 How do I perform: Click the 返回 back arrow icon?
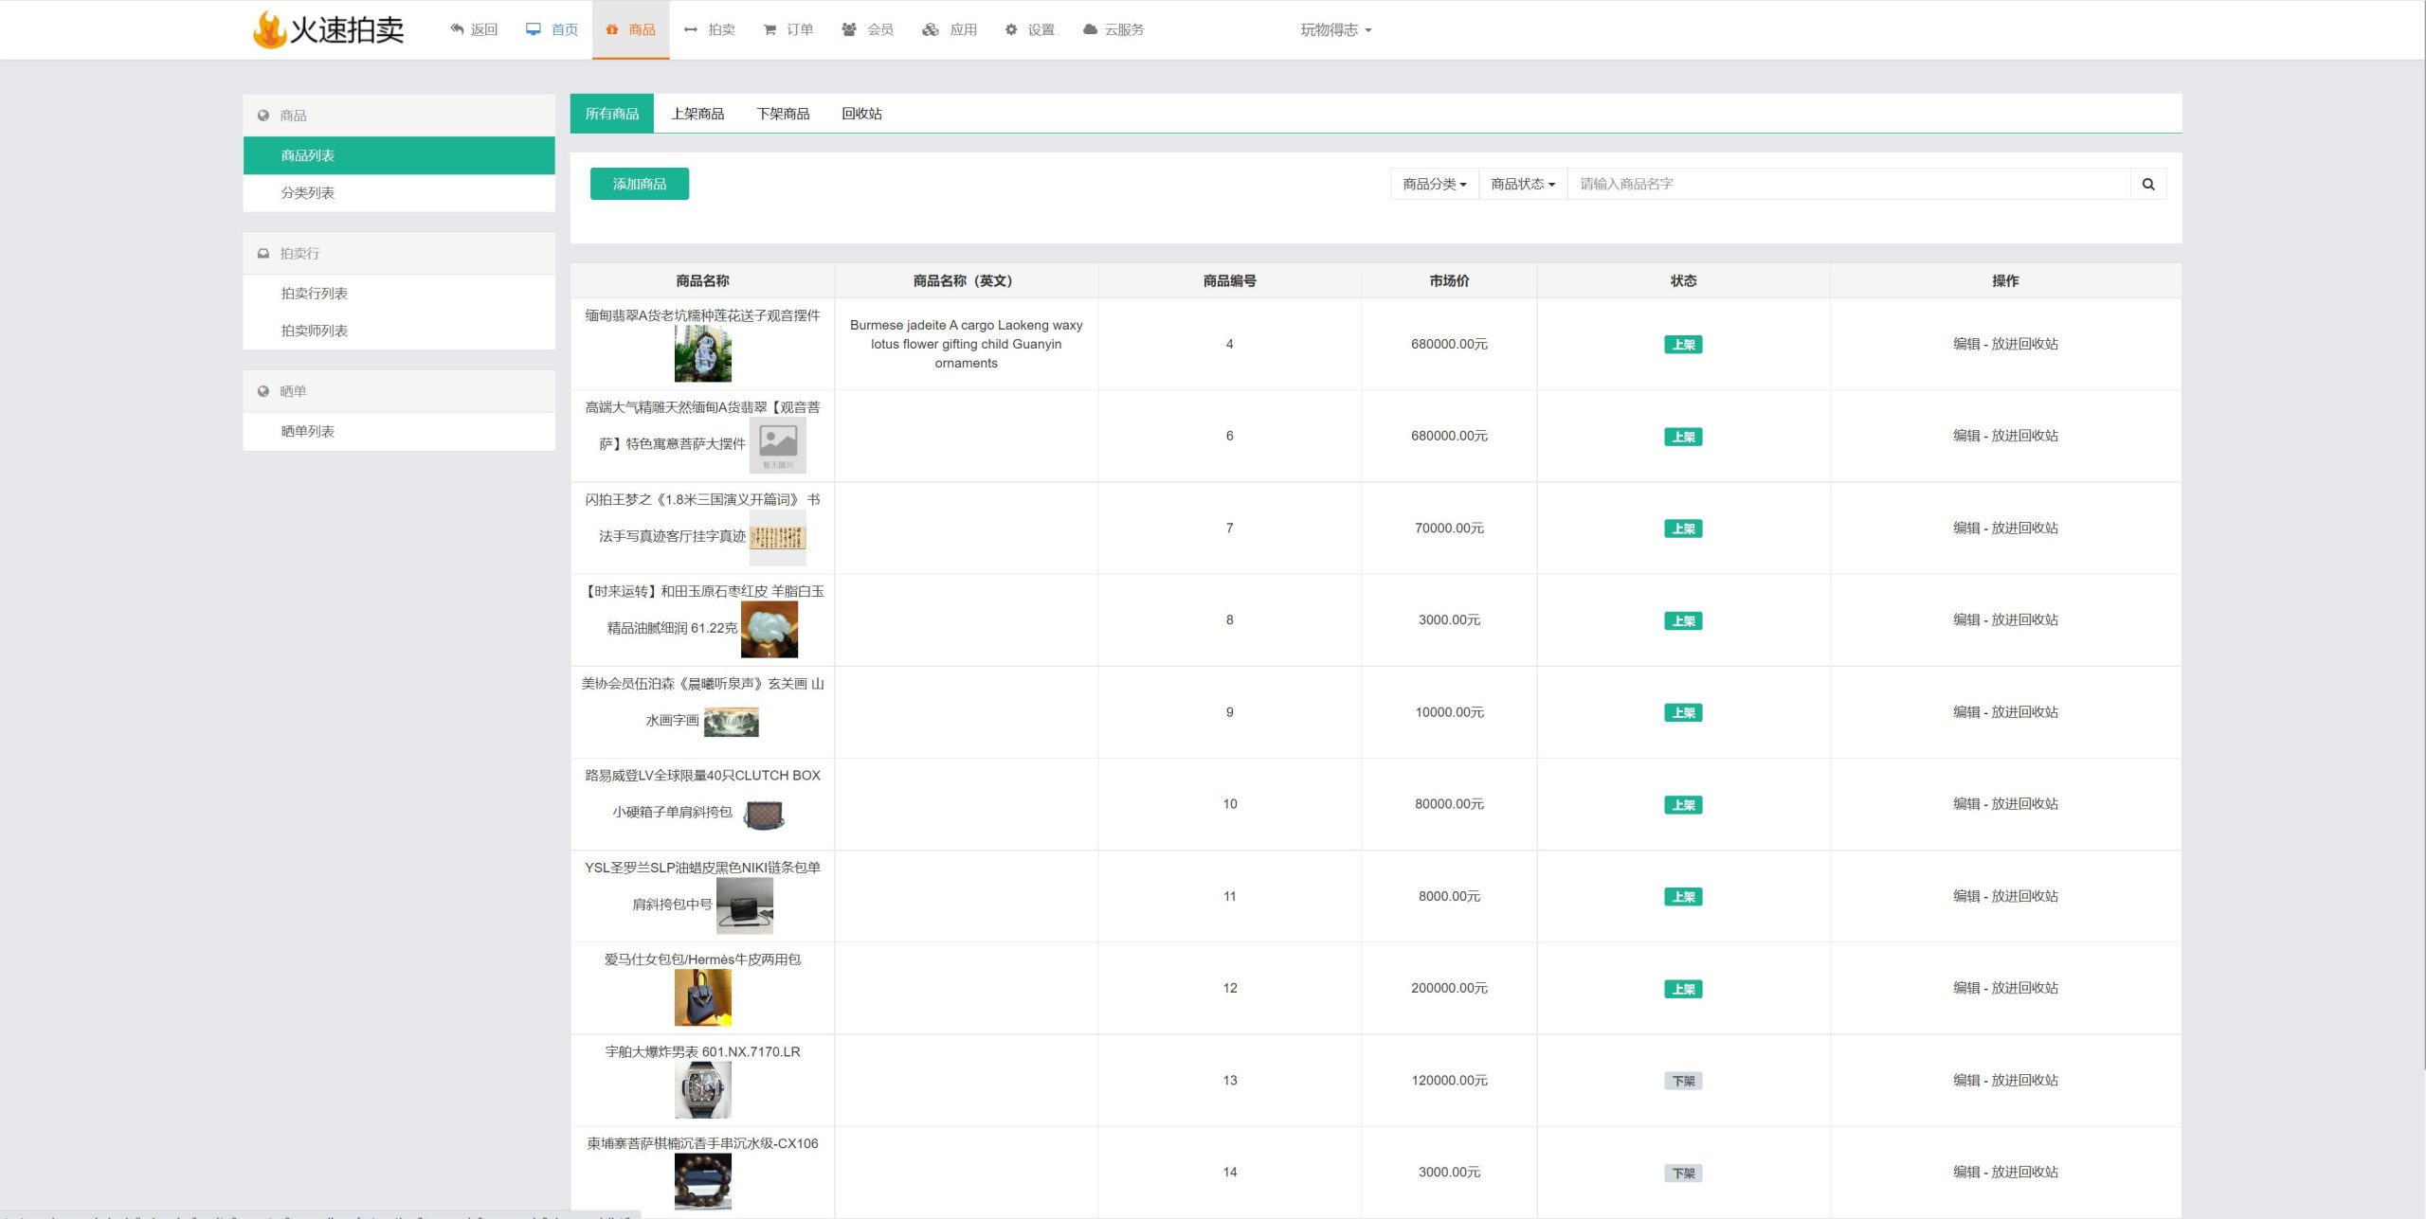[x=457, y=28]
